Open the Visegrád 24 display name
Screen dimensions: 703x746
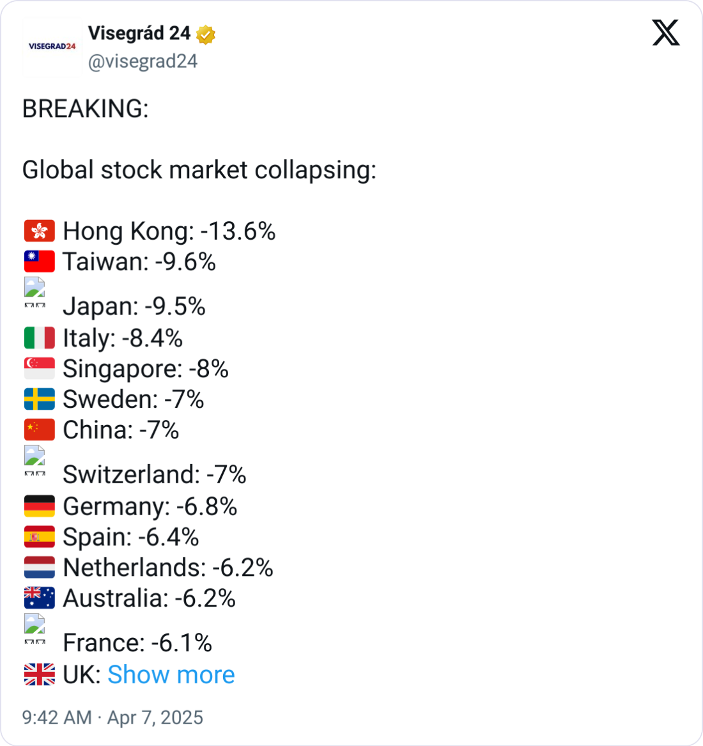click(139, 33)
